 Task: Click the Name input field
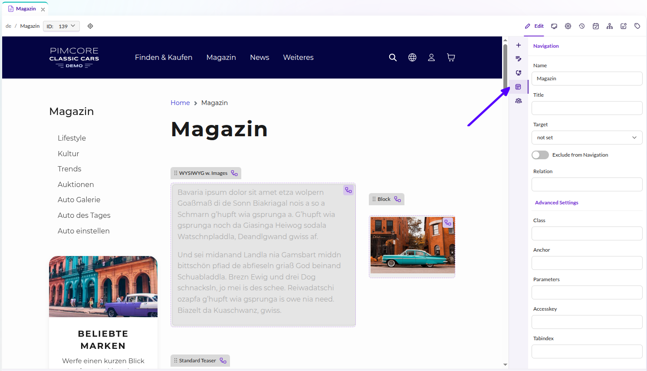click(587, 79)
